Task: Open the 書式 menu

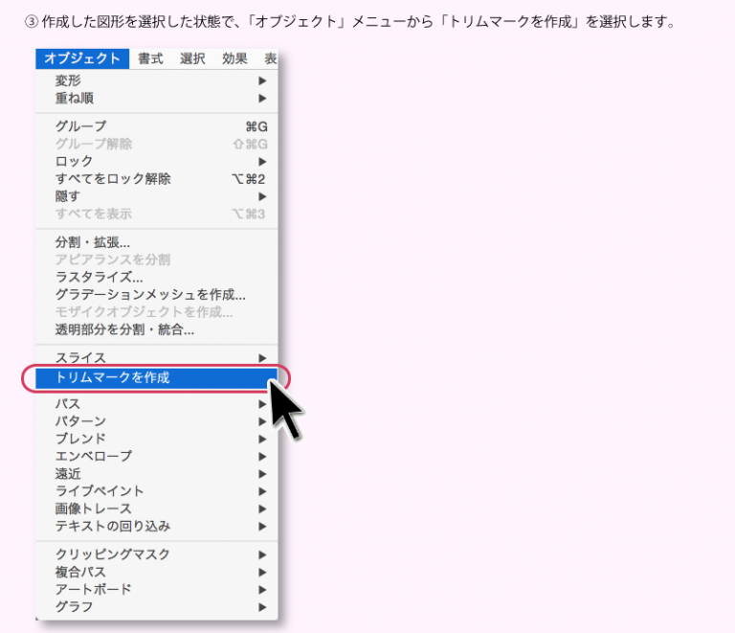Action: (150, 58)
